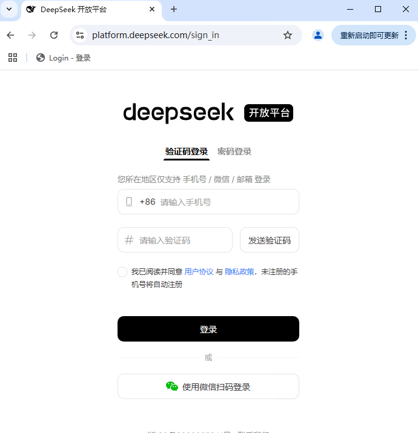Click the +86 country code
Image resolution: width=418 pixels, height=433 pixels.
148,202
